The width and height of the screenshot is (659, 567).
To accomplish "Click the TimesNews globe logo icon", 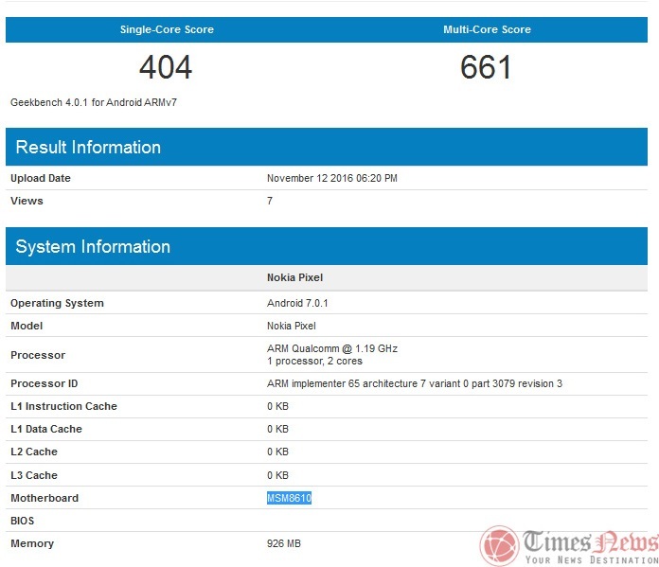I will pyautogui.click(x=499, y=545).
